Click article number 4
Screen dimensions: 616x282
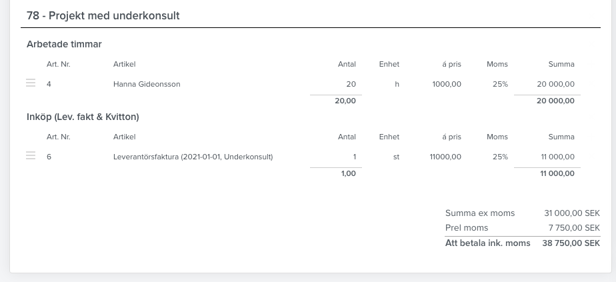point(49,84)
